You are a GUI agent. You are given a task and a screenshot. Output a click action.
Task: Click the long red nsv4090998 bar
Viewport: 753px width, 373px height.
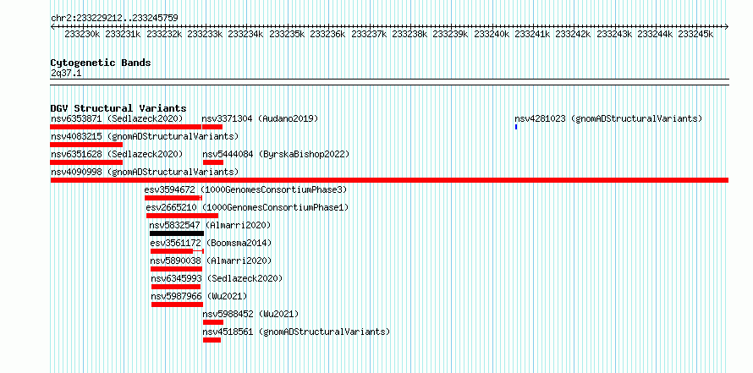389,180
